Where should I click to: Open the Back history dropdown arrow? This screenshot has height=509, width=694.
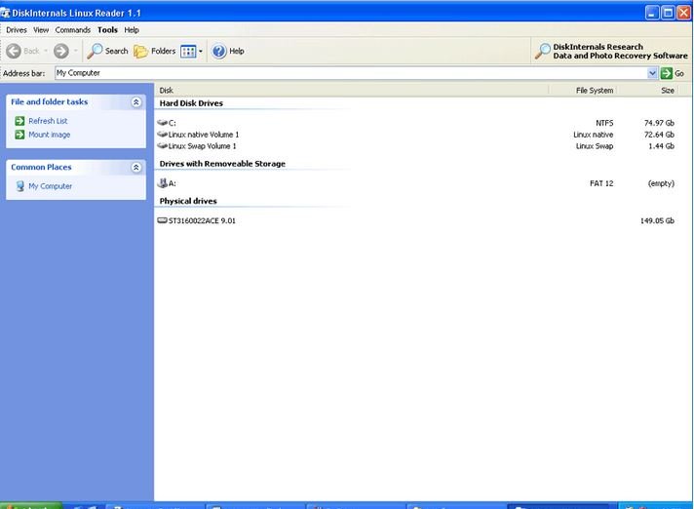[x=46, y=51]
